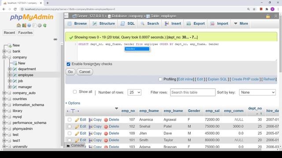Click the Filter rows search field
Viewport: 282px width, 158px height.
point(193,93)
